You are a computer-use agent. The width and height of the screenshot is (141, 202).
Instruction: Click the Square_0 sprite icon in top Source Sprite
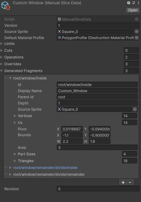click(x=59, y=31)
